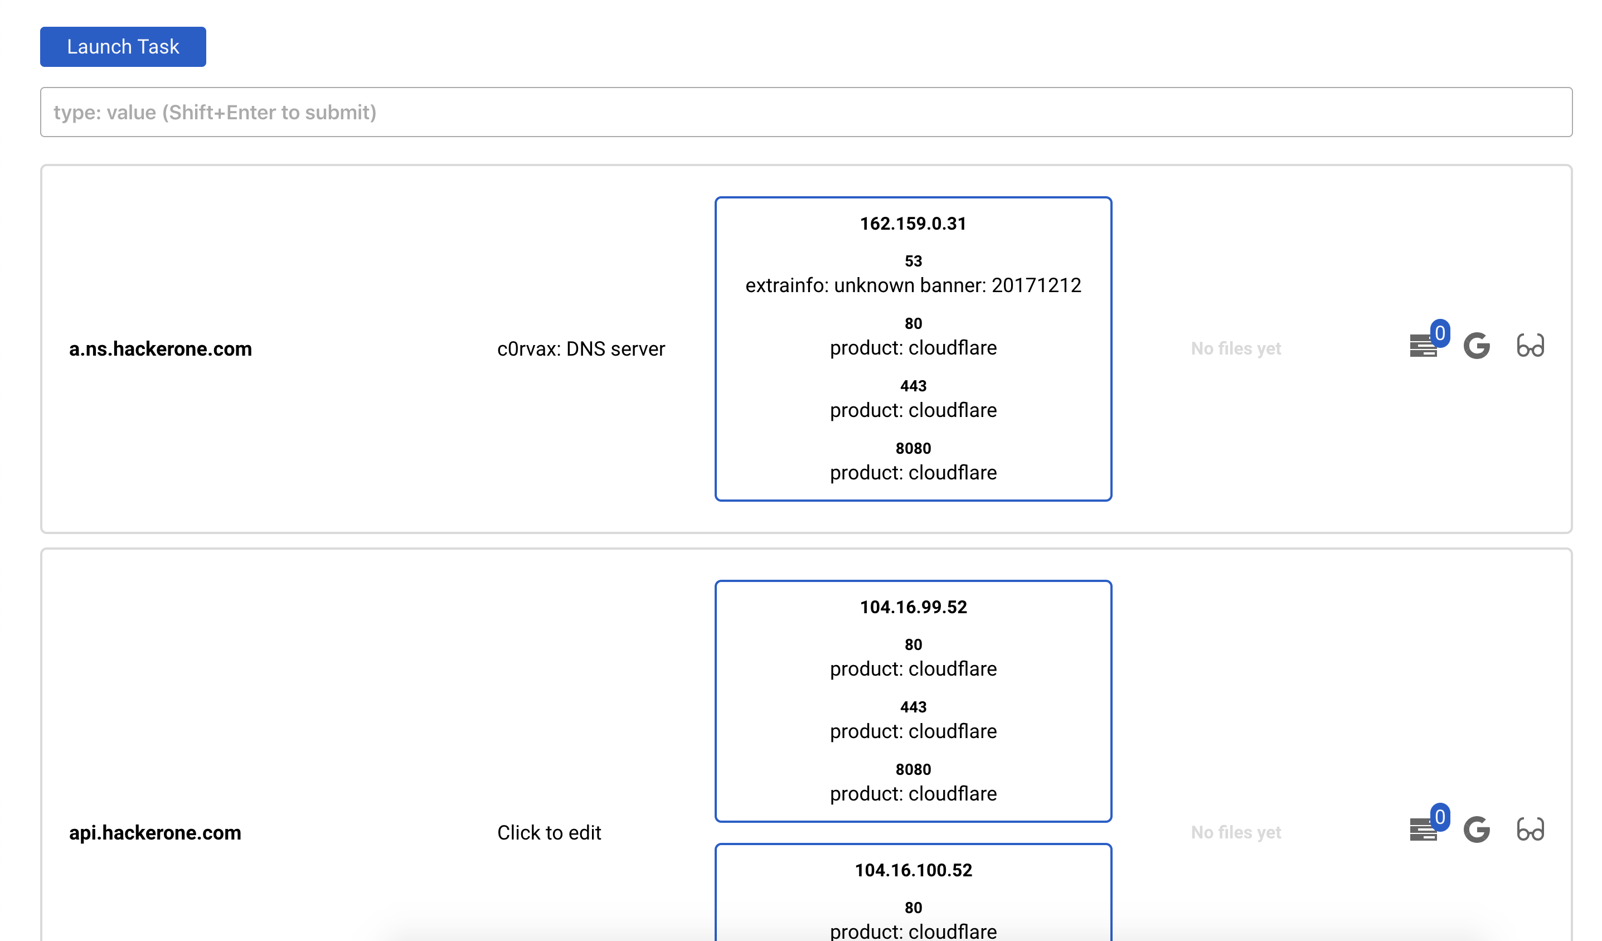Click Google icon in a.ns.hackerone.com row
This screenshot has height=941, width=1602.
click(x=1476, y=346)
